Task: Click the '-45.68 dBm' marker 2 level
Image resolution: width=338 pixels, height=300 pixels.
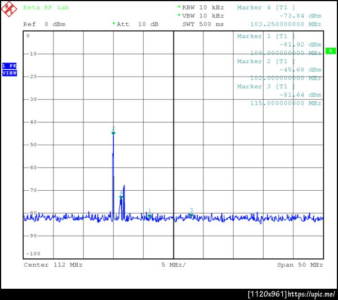Action: pyautogui.click(x=300, y=70)
